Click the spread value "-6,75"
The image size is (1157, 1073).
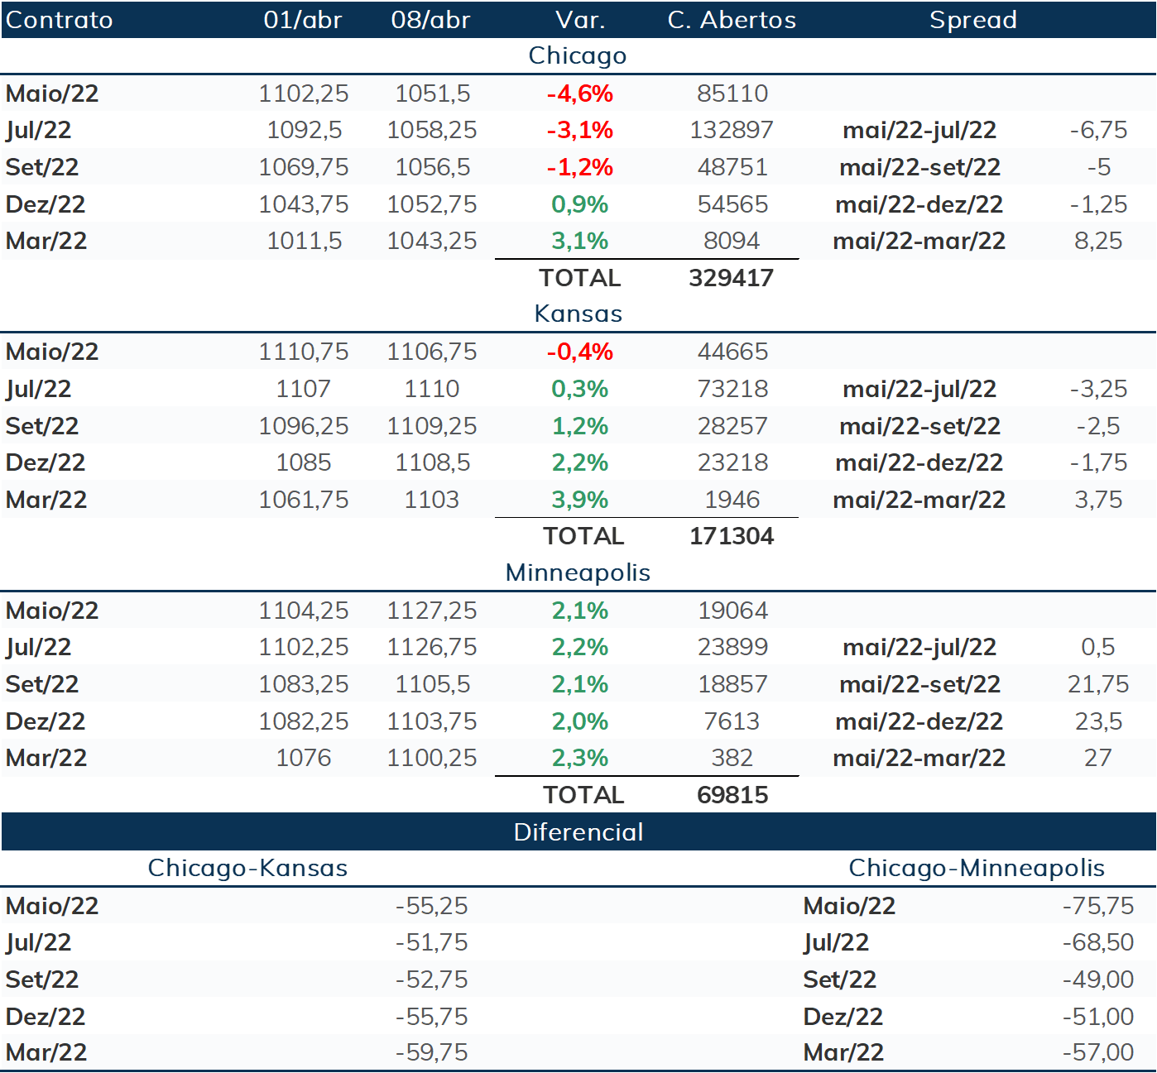[x=1098, y=130]
